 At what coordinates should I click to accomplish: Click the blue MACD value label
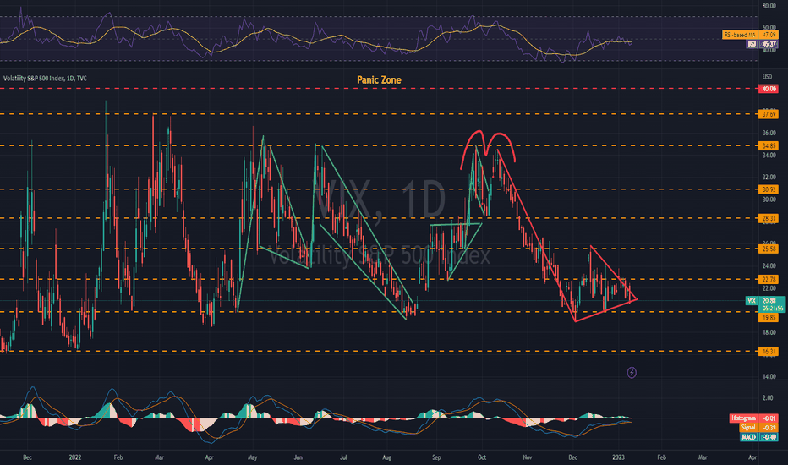click(x=769, y=437)
